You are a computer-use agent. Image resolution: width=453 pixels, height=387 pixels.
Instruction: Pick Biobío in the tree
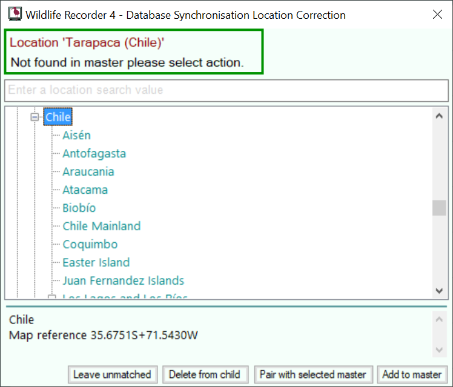[x=79, y=208]
